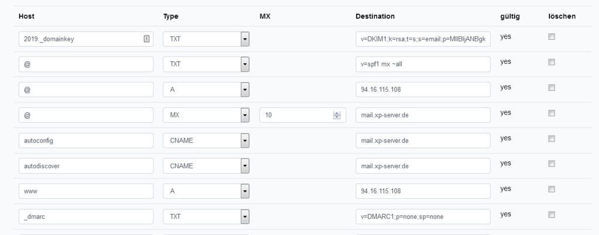Image resolution: width=599 pixels, height=235 pixels.
Task: Check löschen box for the MX record
Action: pyautogui.click(x=551, y=113)
